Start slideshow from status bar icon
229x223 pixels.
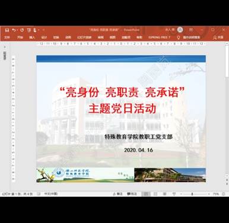pyautogui.click(x=174, y=194)
